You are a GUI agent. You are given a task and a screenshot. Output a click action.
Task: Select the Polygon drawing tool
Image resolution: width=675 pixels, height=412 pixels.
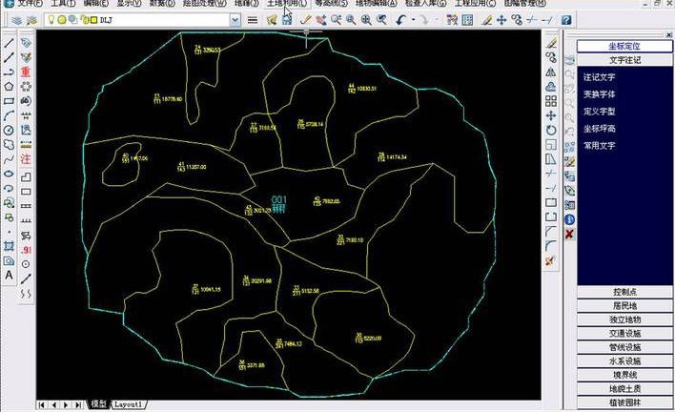coord(9,87)
